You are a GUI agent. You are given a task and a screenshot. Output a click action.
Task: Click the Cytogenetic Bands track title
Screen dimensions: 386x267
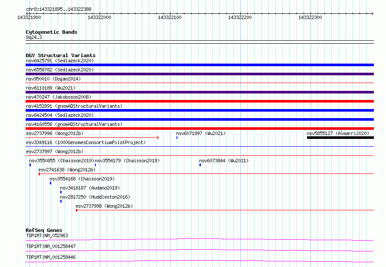click(x=52, y=32)
